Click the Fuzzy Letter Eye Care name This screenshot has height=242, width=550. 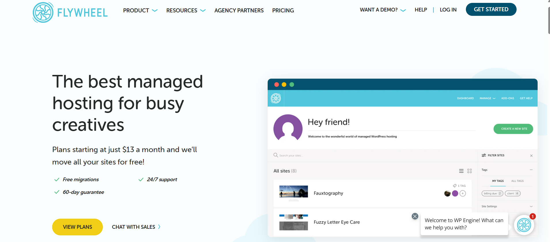pyautogui.click(x=337, y=222)
